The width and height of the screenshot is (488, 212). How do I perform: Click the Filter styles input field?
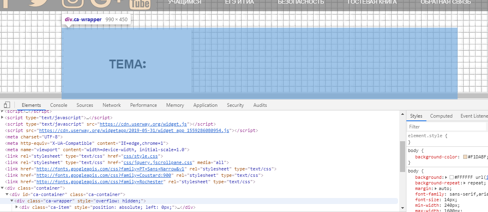[446, 126]
